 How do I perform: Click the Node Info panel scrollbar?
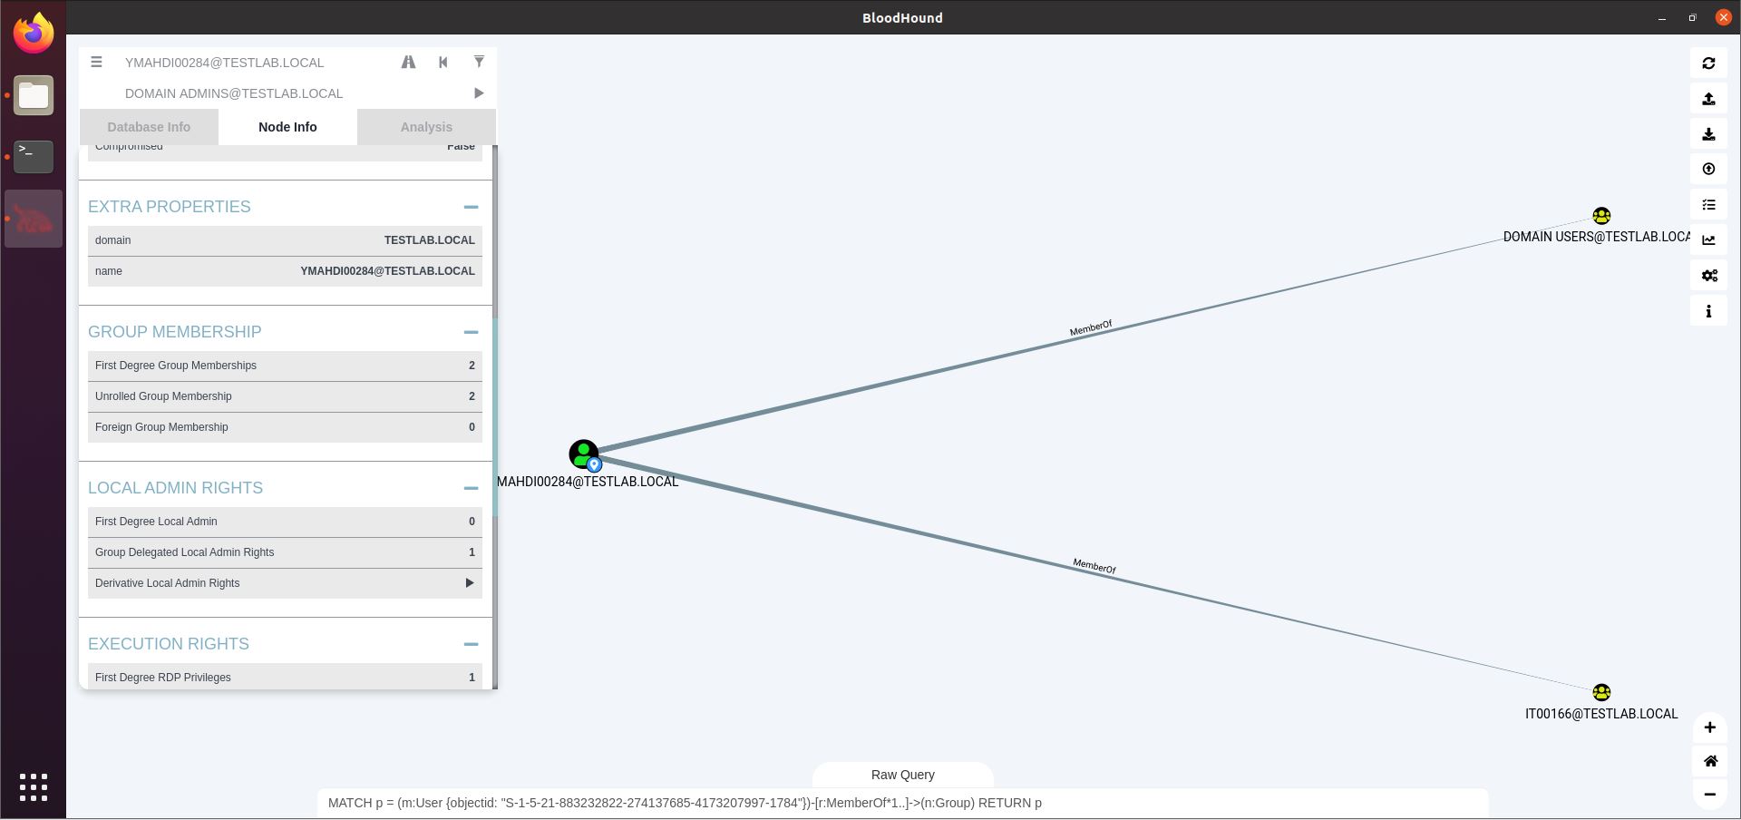495,417
